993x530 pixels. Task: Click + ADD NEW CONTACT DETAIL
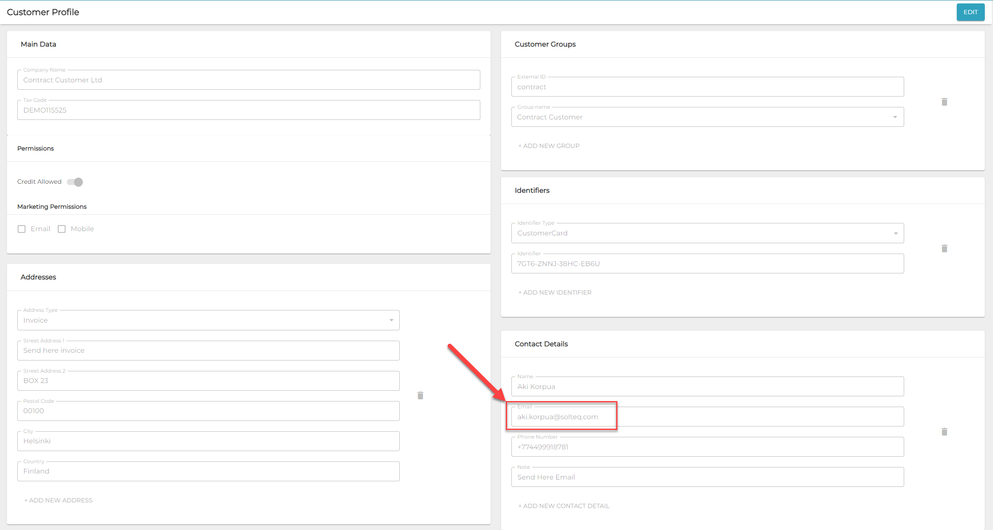[x=564, y=506]
